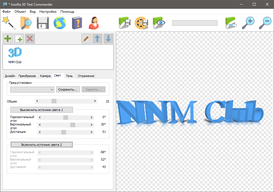Turn on light source 2 button
Viewport: 274px width, 192px height.
(x=42, y=145)
